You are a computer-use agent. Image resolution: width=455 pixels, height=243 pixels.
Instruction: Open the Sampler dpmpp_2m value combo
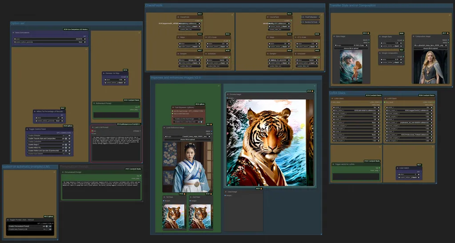[189, 60]
